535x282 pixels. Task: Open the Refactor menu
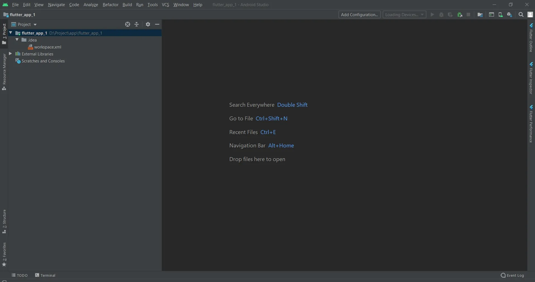click(110, 5)
